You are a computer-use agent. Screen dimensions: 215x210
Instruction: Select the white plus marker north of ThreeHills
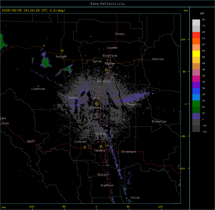153,94
